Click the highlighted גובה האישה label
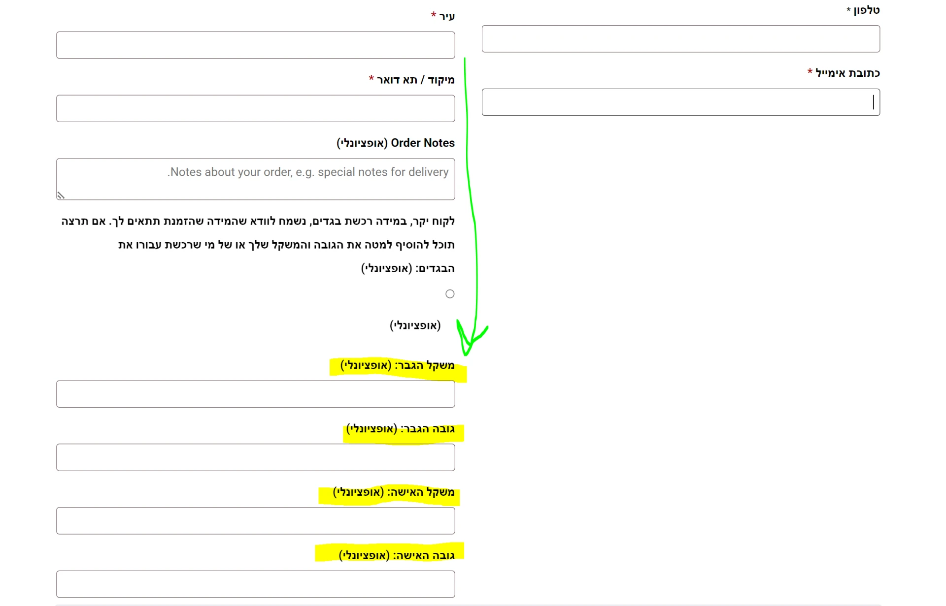This screenshot has height=606, width=946. point(397,556)
